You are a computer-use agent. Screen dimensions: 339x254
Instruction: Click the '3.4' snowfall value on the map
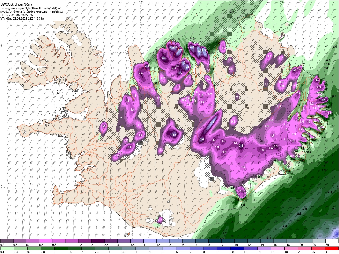click(x=202, y=139)
